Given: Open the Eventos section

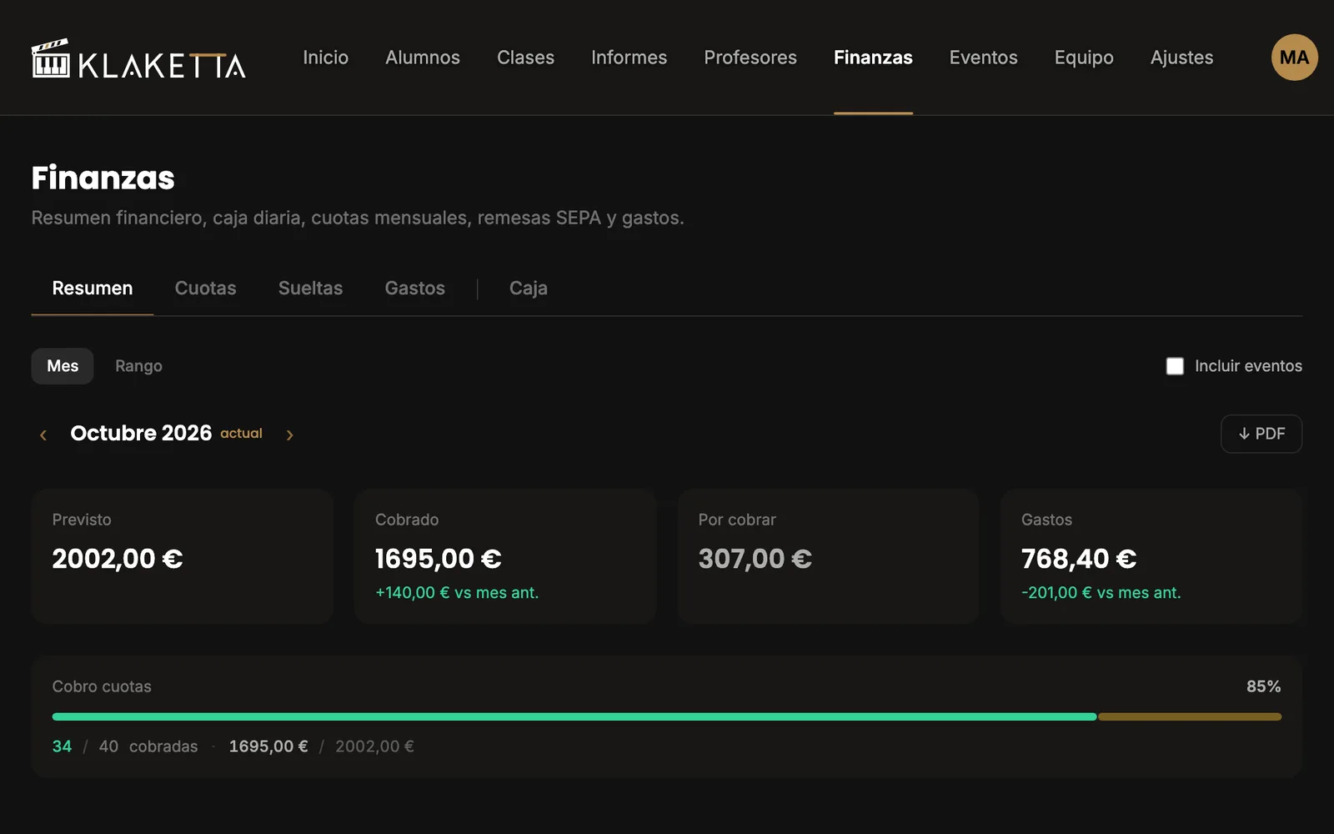Looking at the screenshot, I should coord(983,58).
